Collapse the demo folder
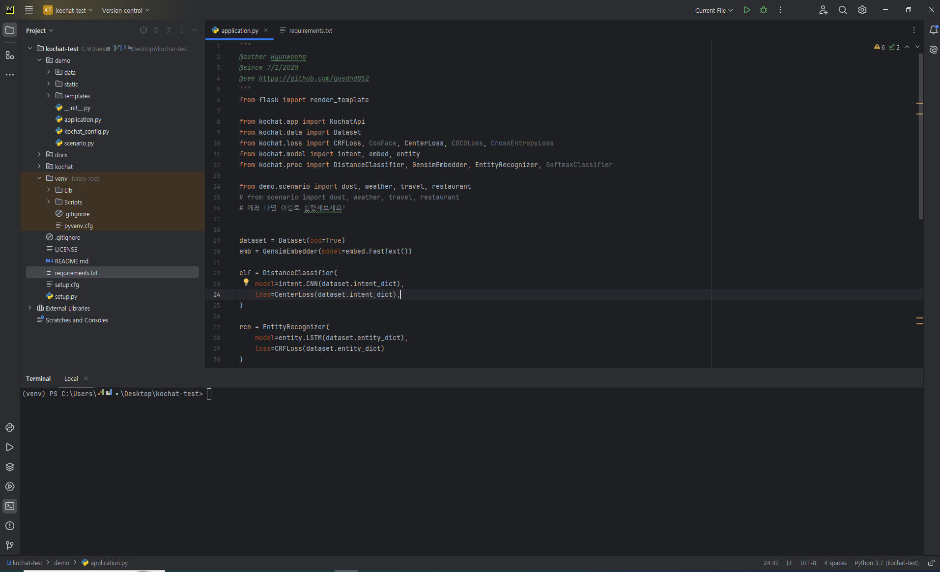Screen dimensions: 940x572 (39, 60)
